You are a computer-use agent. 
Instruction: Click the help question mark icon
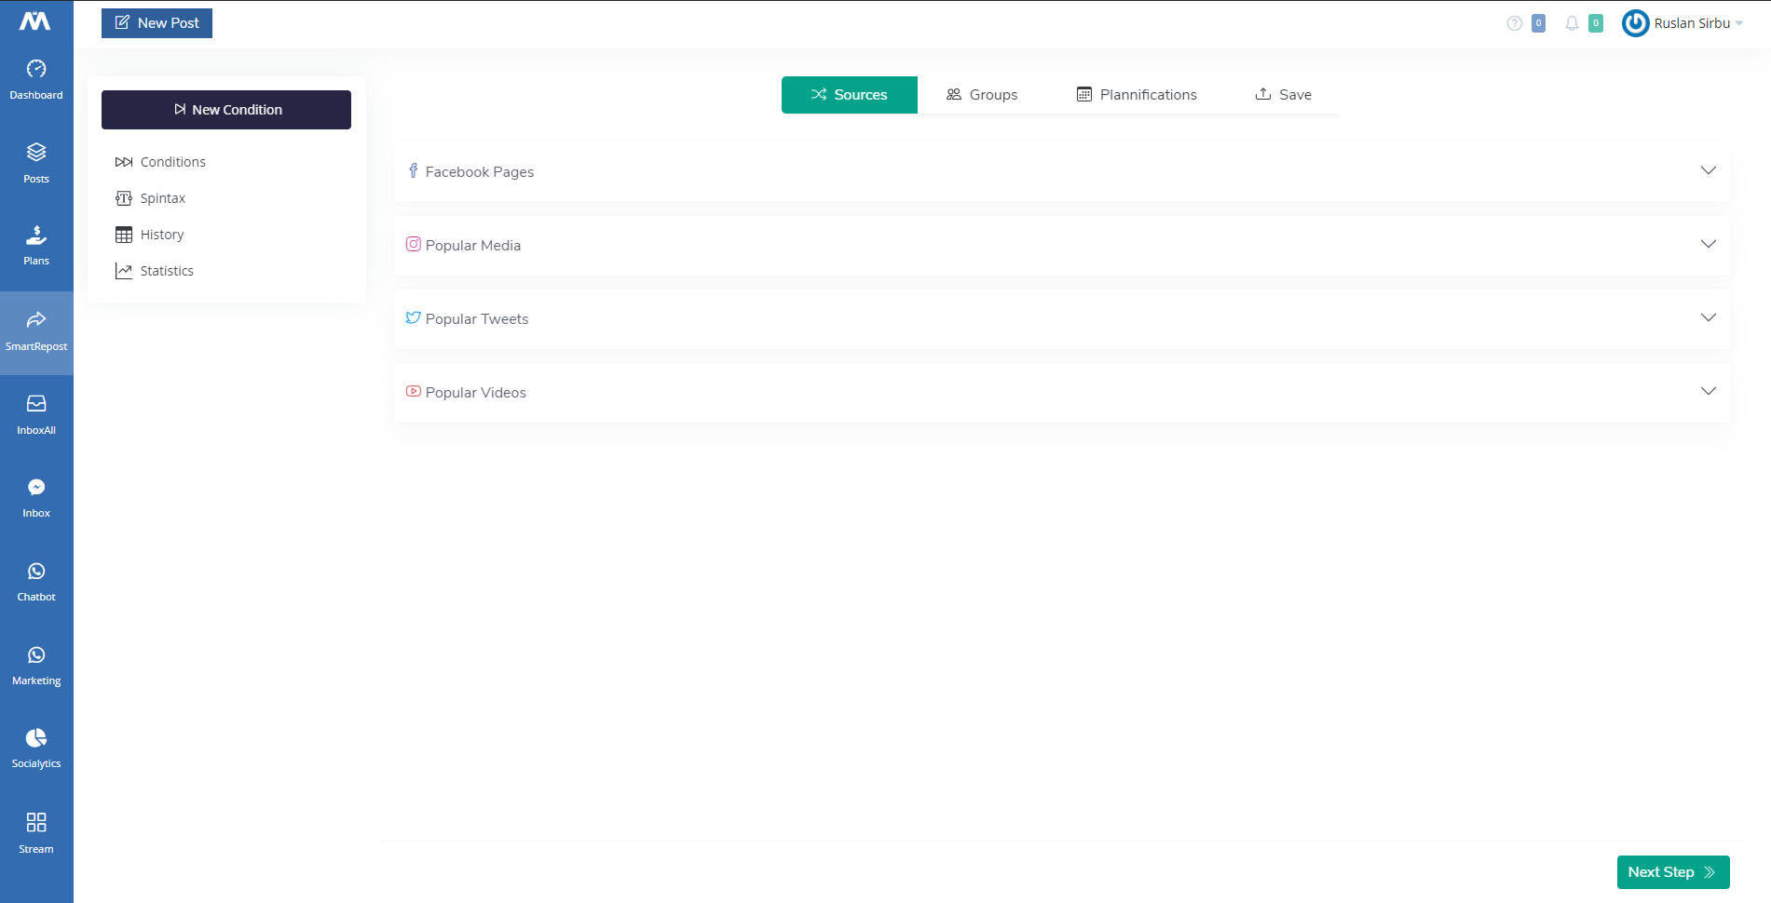point(1515,23)
